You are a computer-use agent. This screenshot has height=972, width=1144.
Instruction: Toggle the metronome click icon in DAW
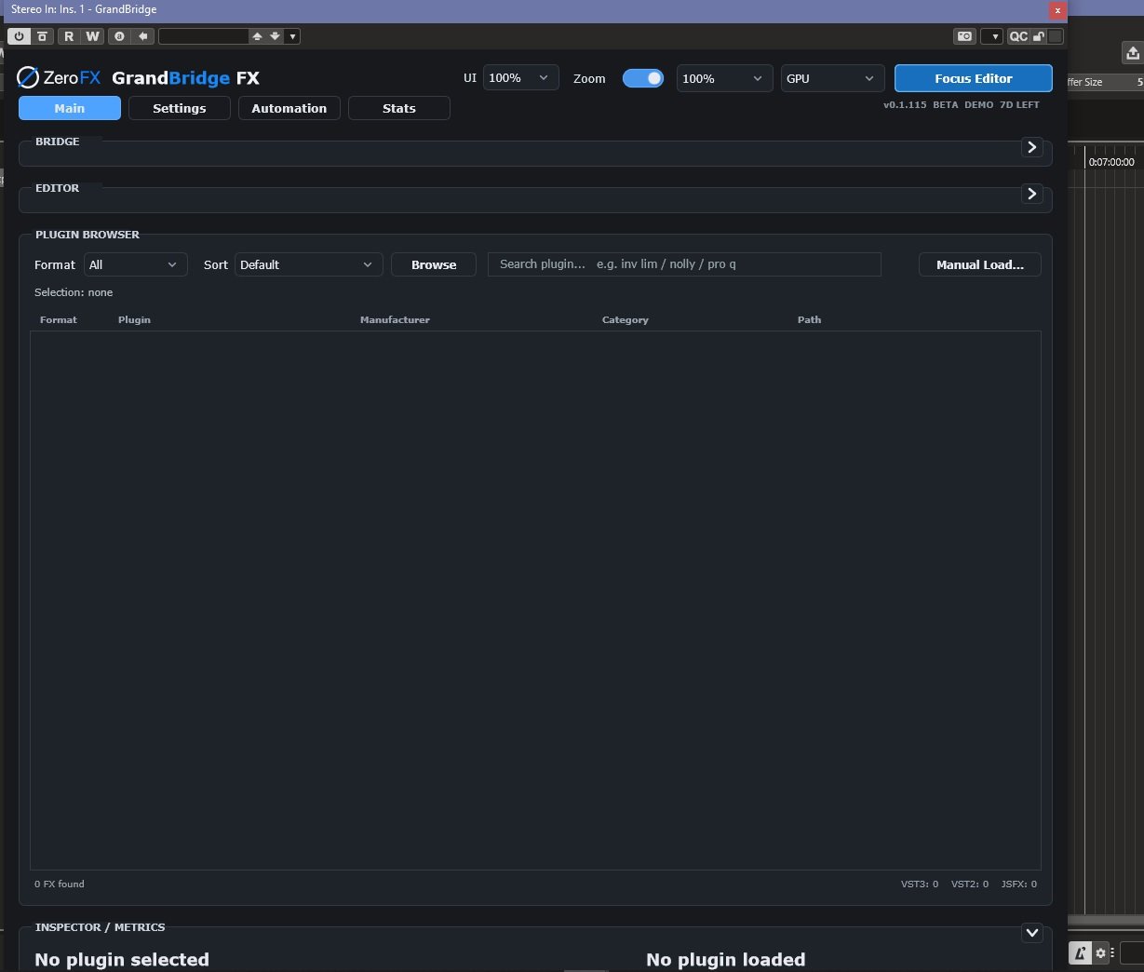tap(1080, 952)
